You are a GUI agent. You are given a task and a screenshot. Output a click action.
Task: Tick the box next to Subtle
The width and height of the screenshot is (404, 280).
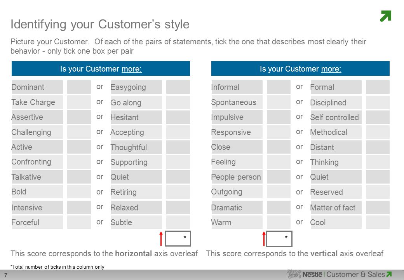point(178,222)
